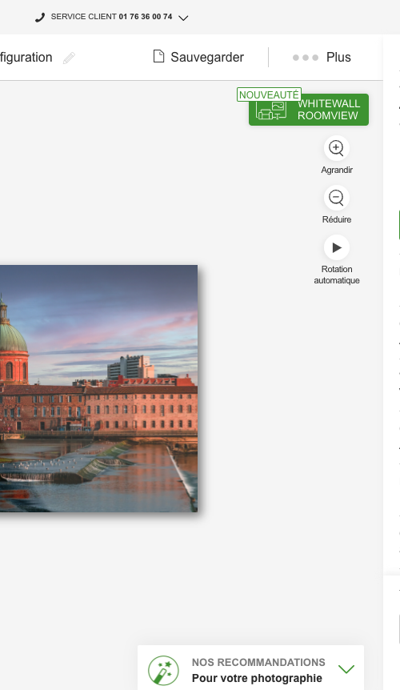Select the Toulouse photo preview
This screenshot has width=400, height=690.
coord(98,388)
